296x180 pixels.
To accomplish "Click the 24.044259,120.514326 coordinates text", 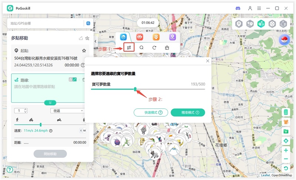I will (x=33, y=65).
